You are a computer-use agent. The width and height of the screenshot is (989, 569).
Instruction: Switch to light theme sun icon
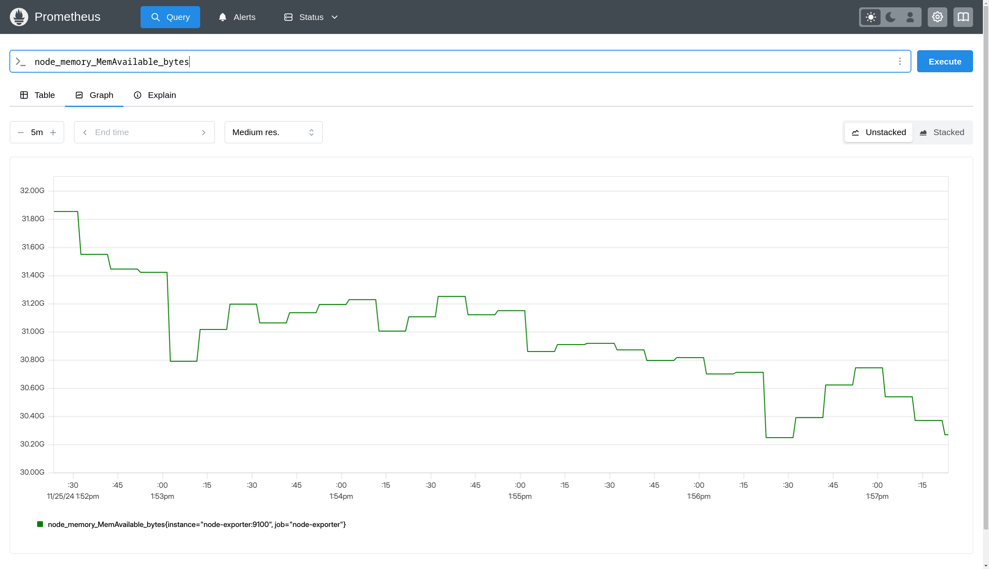tap(871, 17)
